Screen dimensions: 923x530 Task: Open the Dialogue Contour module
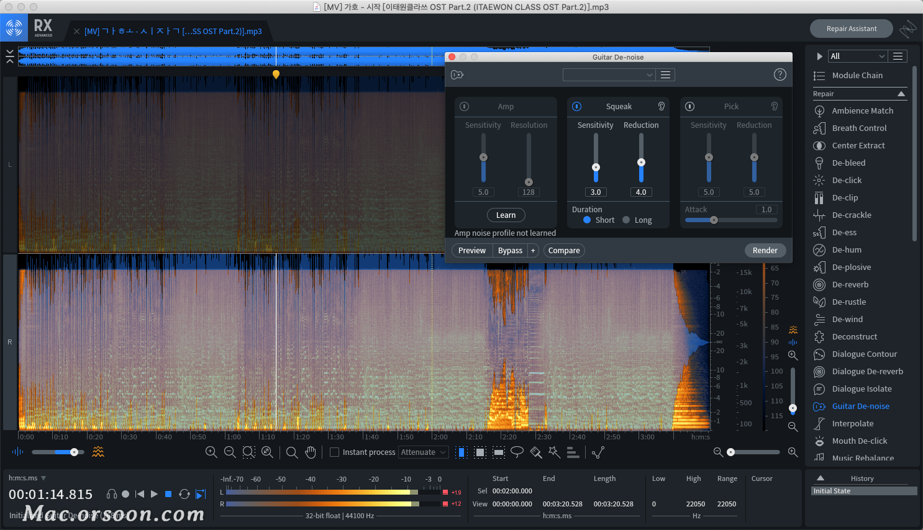click(x=865, y=354)
